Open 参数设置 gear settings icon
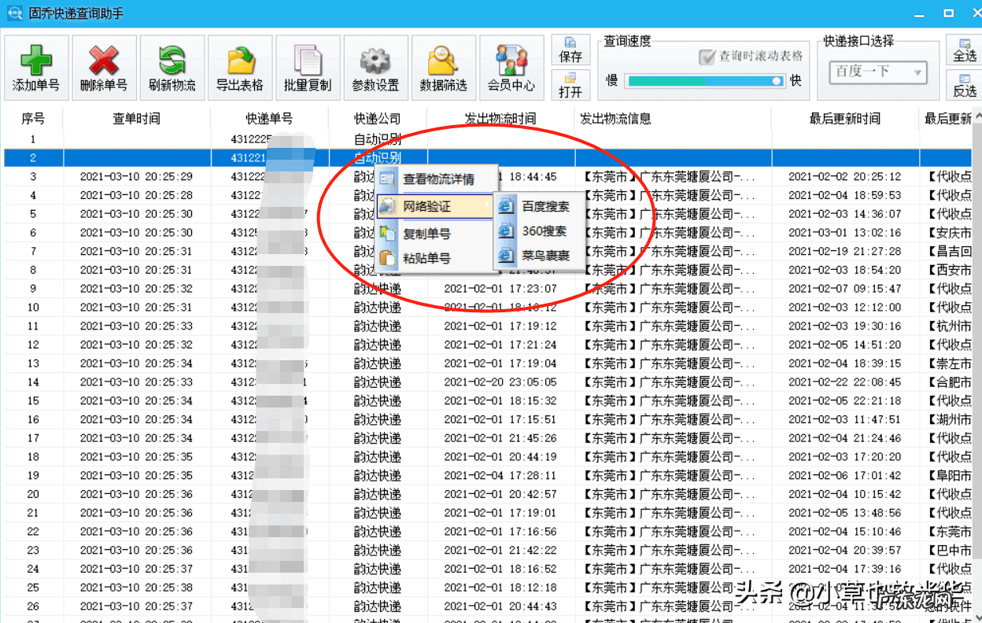Screen dimensions: 982x623 (375, 61)
